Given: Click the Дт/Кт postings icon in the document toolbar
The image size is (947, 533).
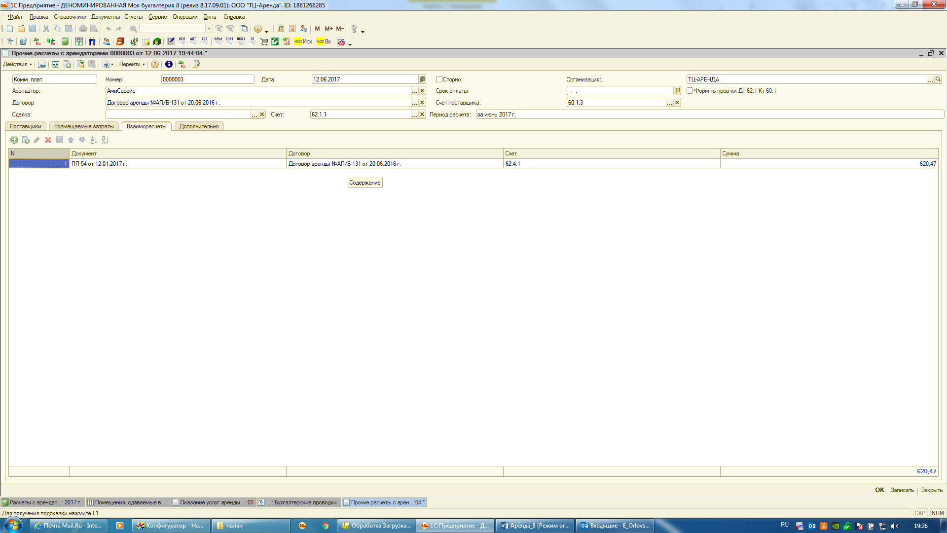Looking at the screenshot, I should [182, 65].
